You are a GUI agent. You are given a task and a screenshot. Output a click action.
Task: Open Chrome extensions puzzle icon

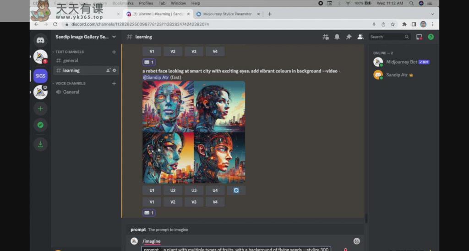click(404, 25)
